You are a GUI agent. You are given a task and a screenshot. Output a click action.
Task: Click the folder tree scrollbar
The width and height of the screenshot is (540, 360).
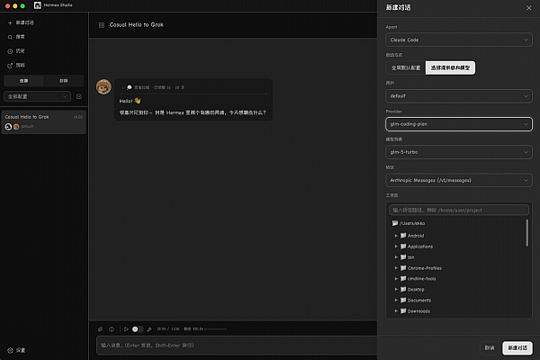pyautogui.click(x=526, y=233)
